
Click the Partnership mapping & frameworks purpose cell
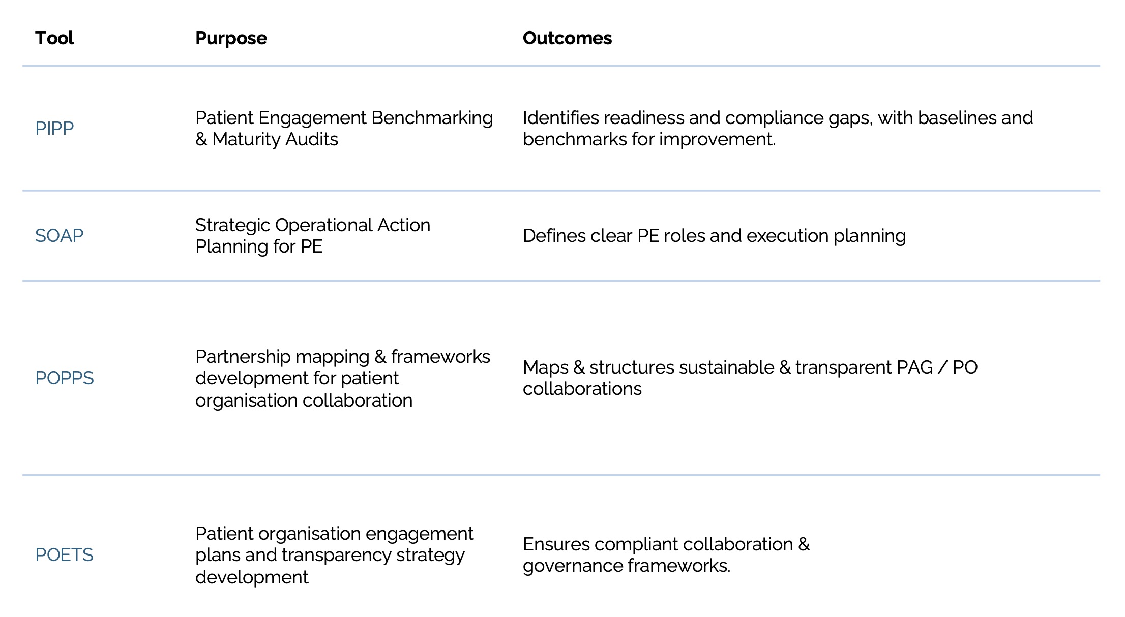point(342,378)
